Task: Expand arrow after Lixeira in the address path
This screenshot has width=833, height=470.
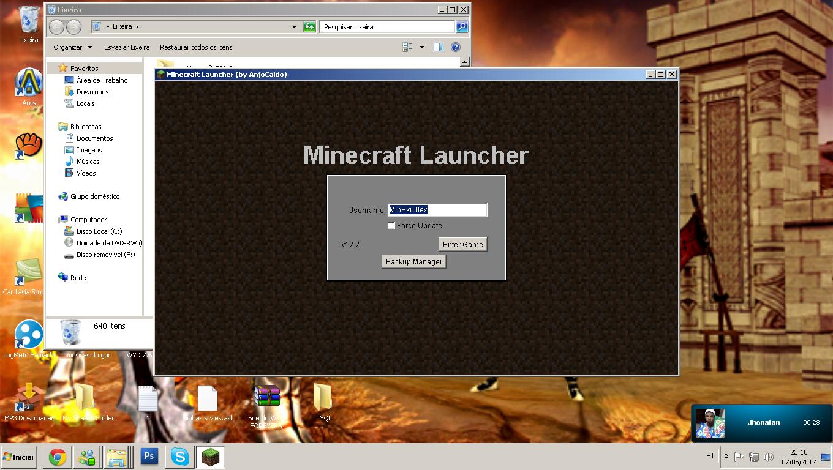Action: [137, 27]
